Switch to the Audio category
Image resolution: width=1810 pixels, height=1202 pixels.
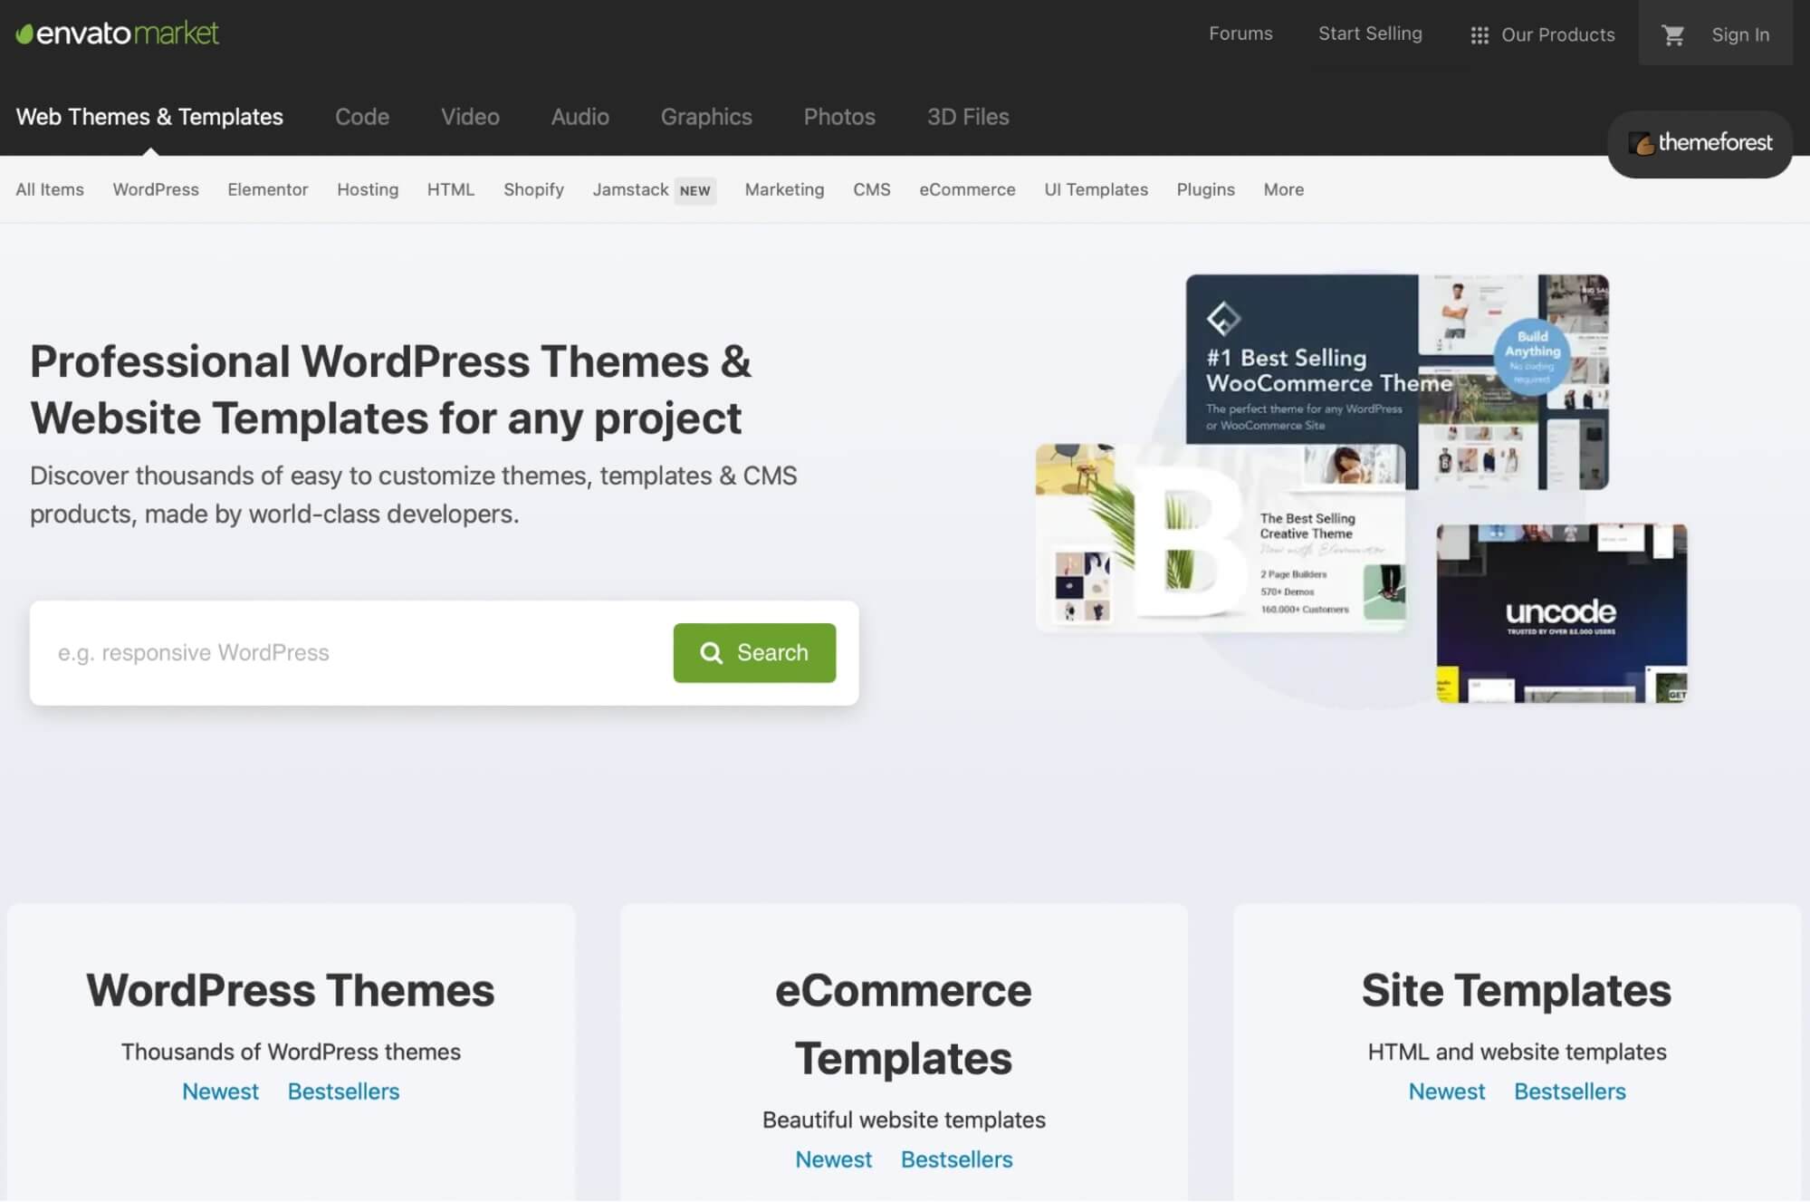point(580,117)
